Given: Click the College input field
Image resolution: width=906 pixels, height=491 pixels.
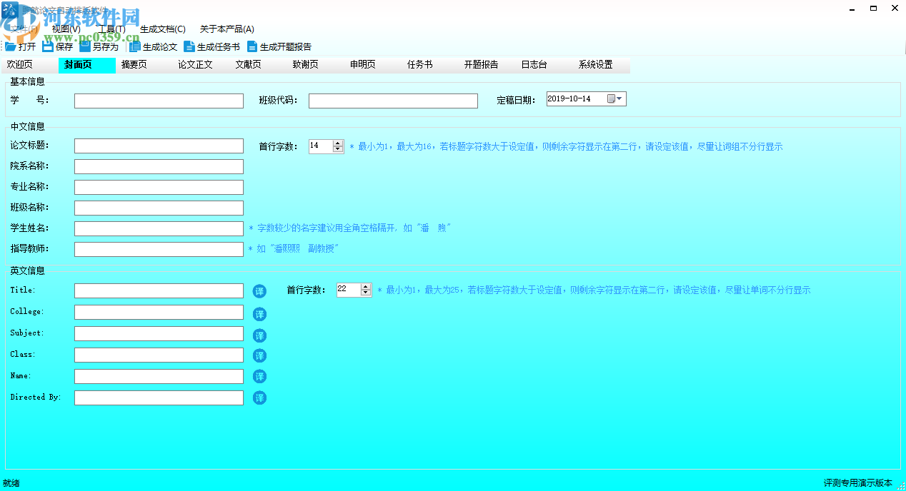Looking at the screenshot, I should 159,313.
